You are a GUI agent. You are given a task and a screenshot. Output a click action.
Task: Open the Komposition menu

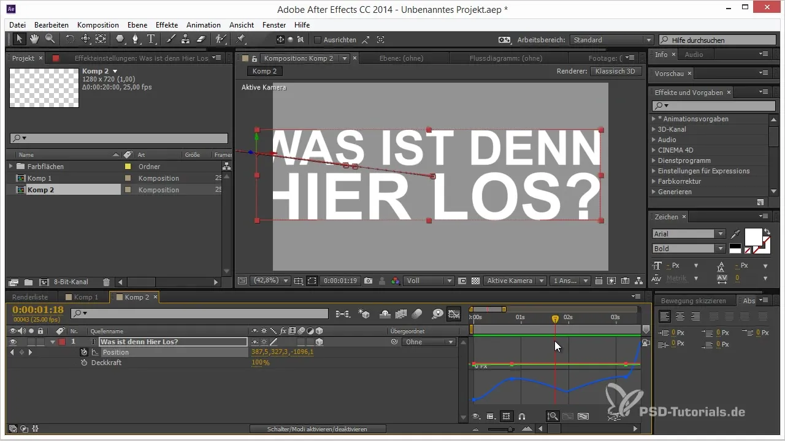coord(98,25)
